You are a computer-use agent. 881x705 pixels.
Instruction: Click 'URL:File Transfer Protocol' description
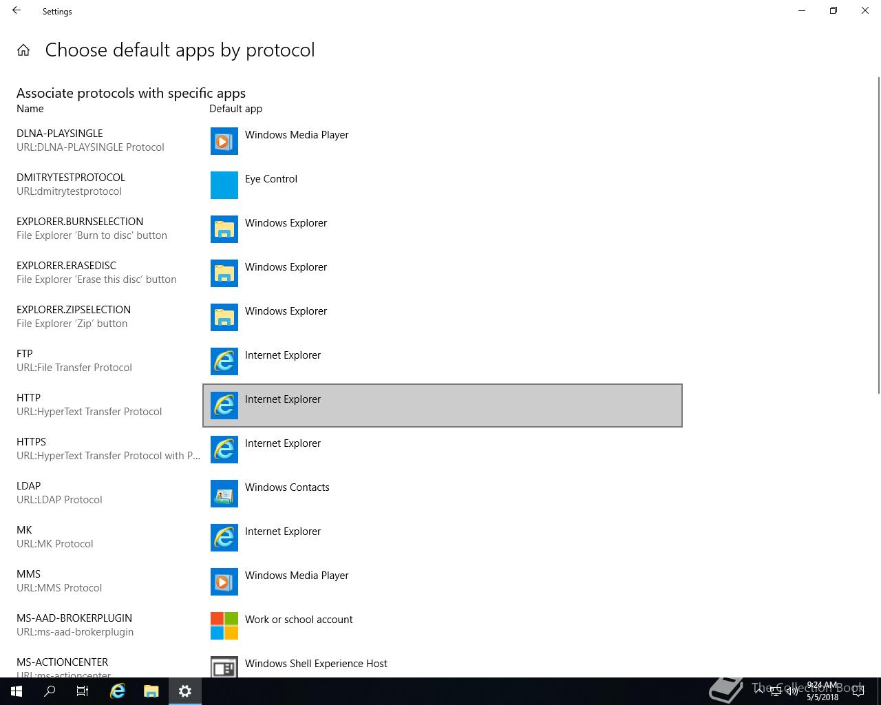(x=74, y=368)
